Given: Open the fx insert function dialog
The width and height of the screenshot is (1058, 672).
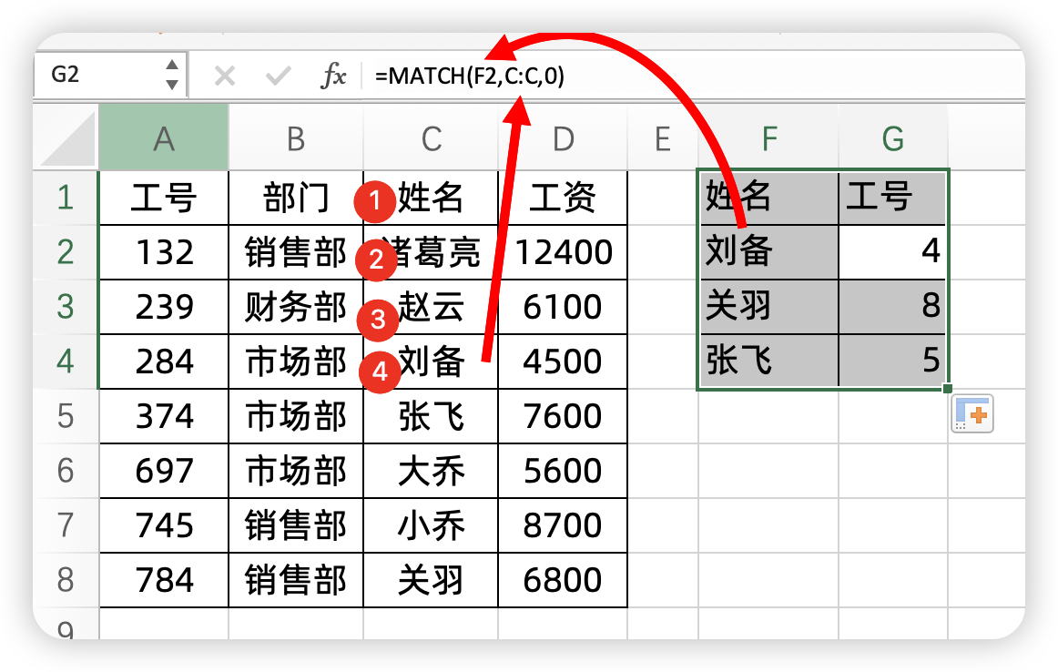Looking at the screenshot, I should pos(333,76).
